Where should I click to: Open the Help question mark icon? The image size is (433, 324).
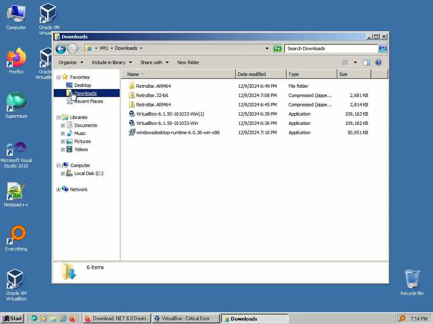point(378,62)
